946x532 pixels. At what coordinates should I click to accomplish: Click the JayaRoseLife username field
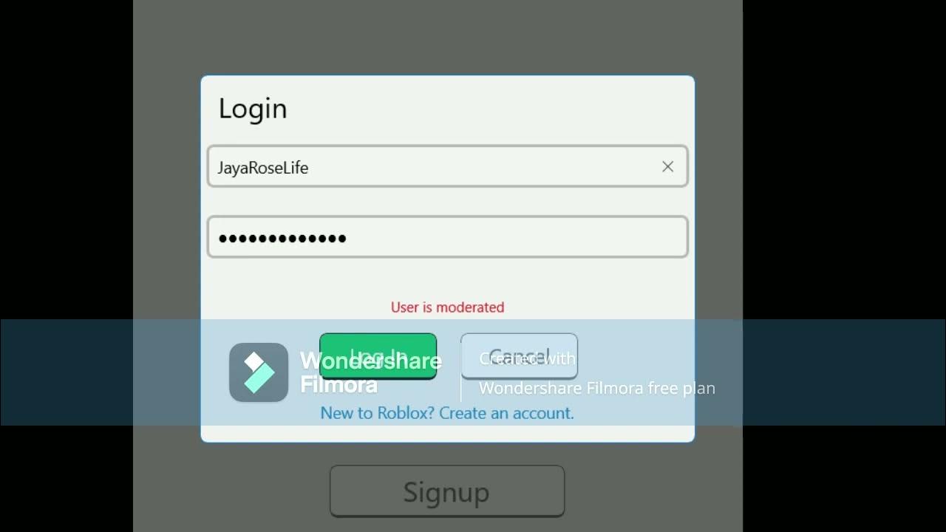pos(447,166)
